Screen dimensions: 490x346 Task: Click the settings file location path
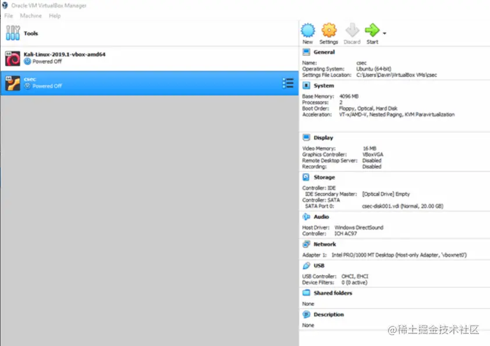[x=396, y=75]
